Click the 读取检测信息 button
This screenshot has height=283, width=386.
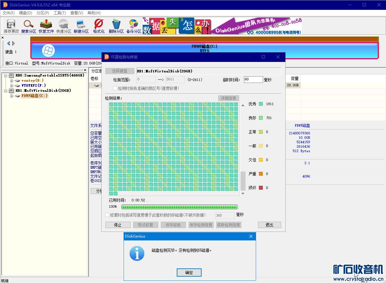[229, 225]
